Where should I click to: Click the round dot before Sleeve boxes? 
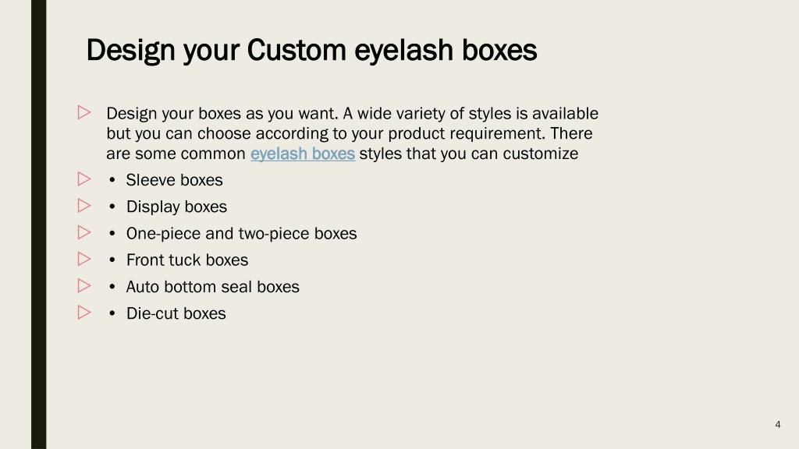112,180
